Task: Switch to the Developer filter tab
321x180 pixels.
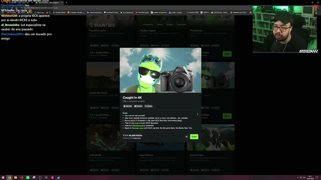Action: 182,24
